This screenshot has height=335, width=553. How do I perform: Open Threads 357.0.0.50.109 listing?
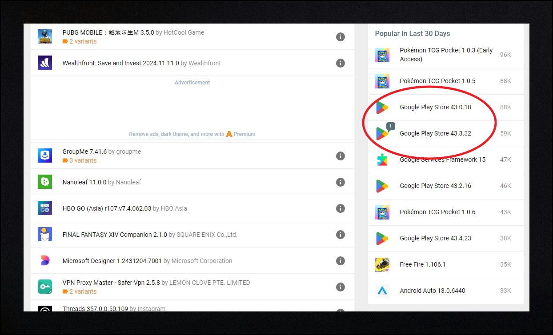tap(95, 308)
